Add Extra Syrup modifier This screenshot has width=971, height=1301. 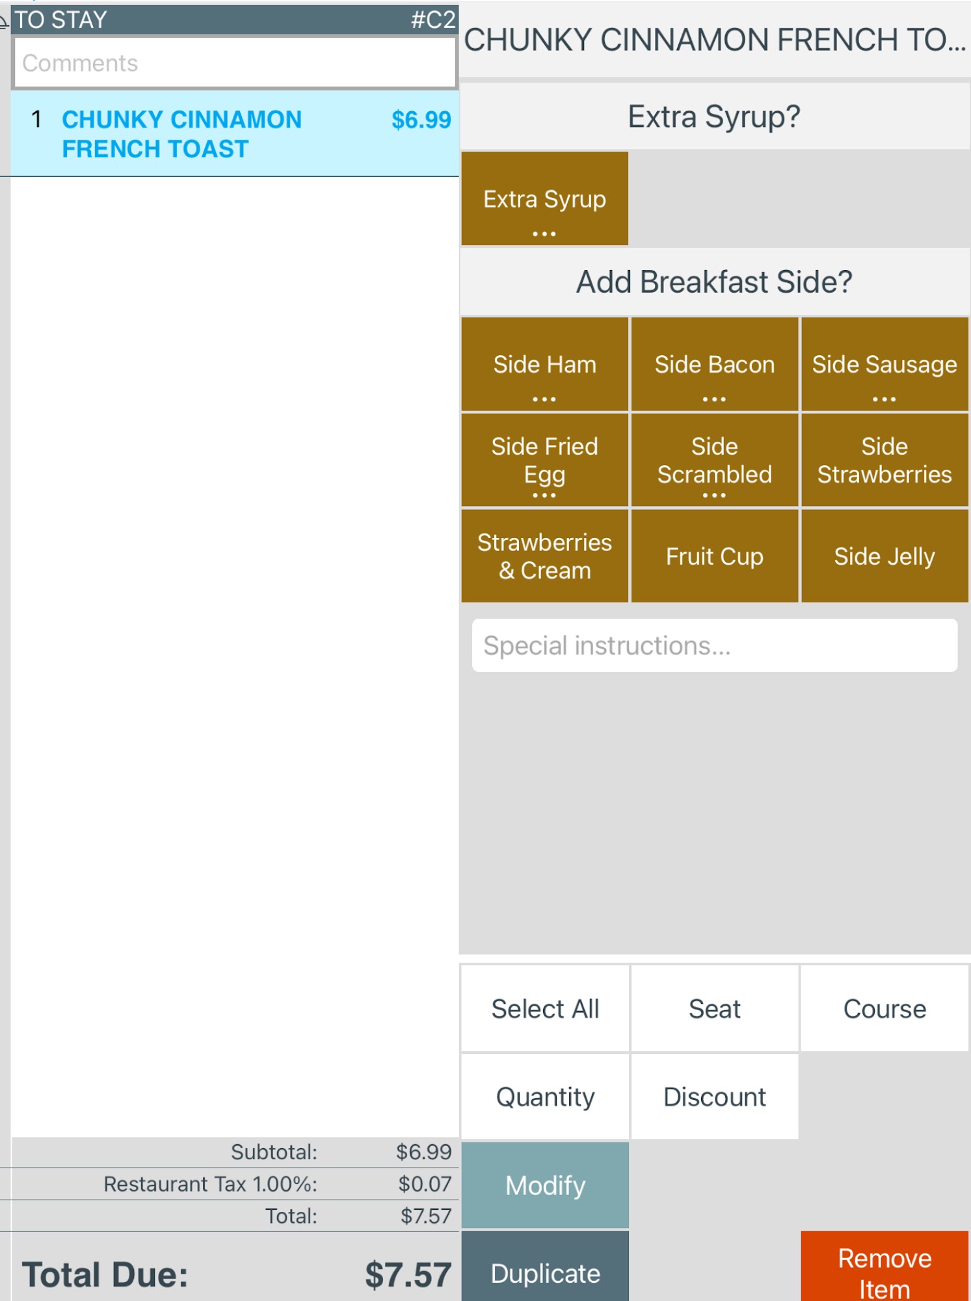[544, 199]
